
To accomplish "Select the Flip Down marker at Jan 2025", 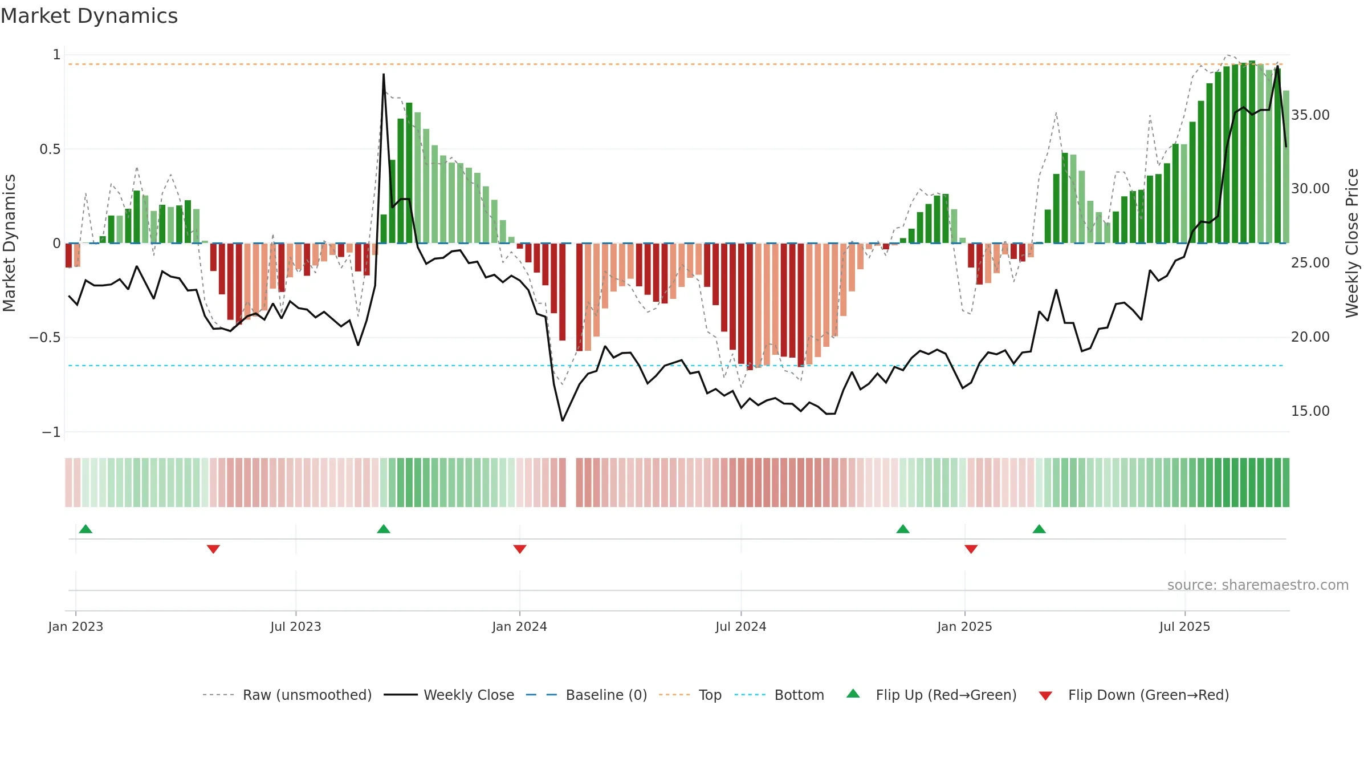I will [x=971, y=549].
